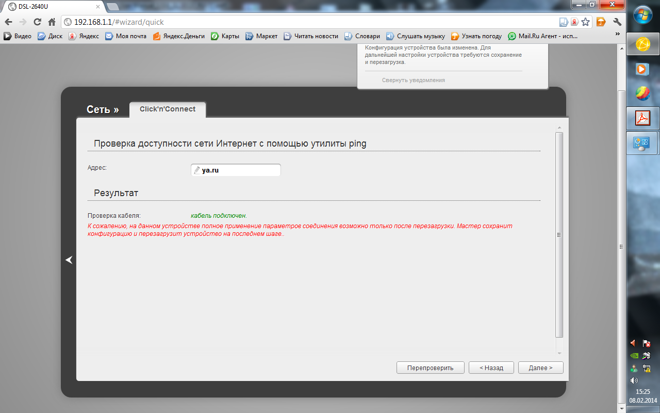The image size is (660, 413).
Task: Go back in the browser
Action: (8, 22)
